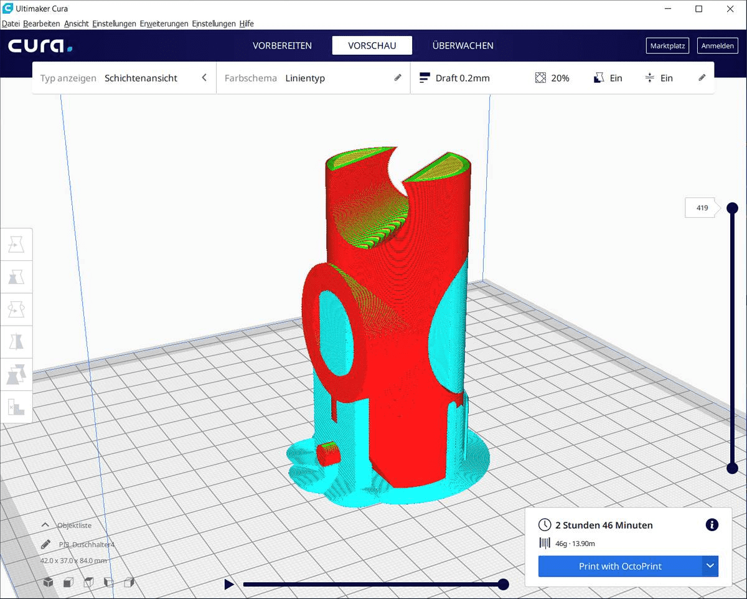The height and width of the screenshot is (599, 747).
Task: Collapse the Objektliste panel
Action: (45, 525)
